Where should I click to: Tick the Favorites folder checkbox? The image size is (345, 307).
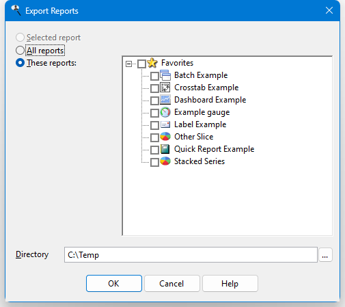(141, 64)
